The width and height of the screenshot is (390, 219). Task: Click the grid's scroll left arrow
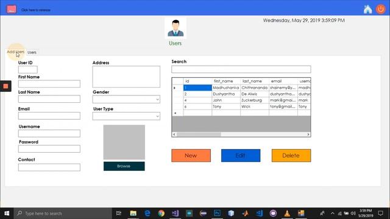pyautogui.click(x=174, y=134)
